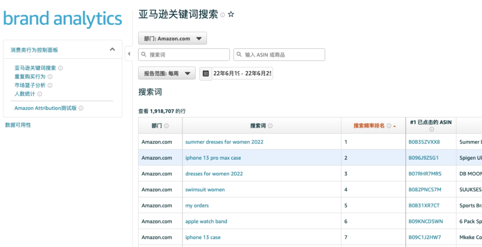
Task: Click info icon in 搜索词 column header
Action: 270,126
